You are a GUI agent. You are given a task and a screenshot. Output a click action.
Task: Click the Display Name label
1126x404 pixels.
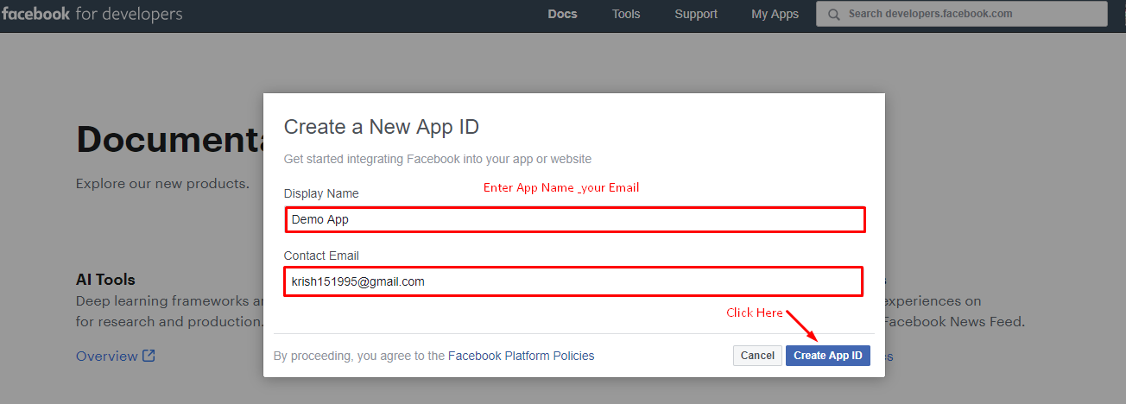coord(321,193)
